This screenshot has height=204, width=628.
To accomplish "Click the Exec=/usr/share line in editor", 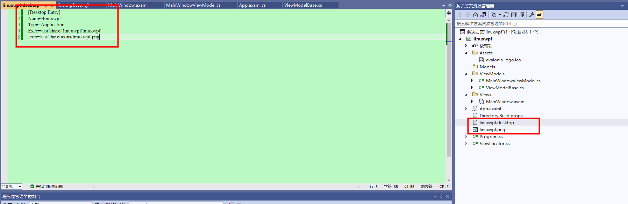I will click(x=64, y=31).
